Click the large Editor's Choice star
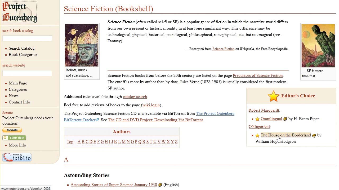The image size is (339, 190). point(273,96)
